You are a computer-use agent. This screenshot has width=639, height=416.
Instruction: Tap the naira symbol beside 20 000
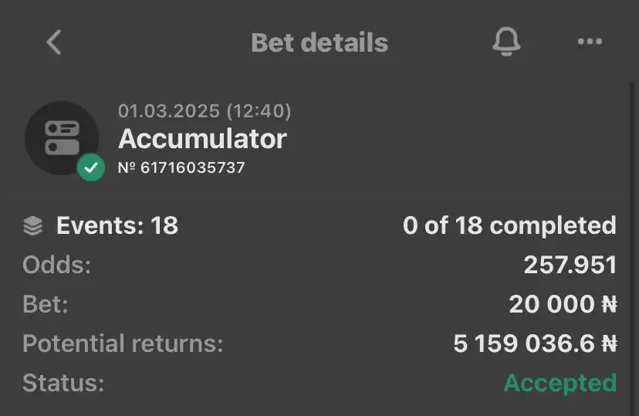tap(609, 304)
